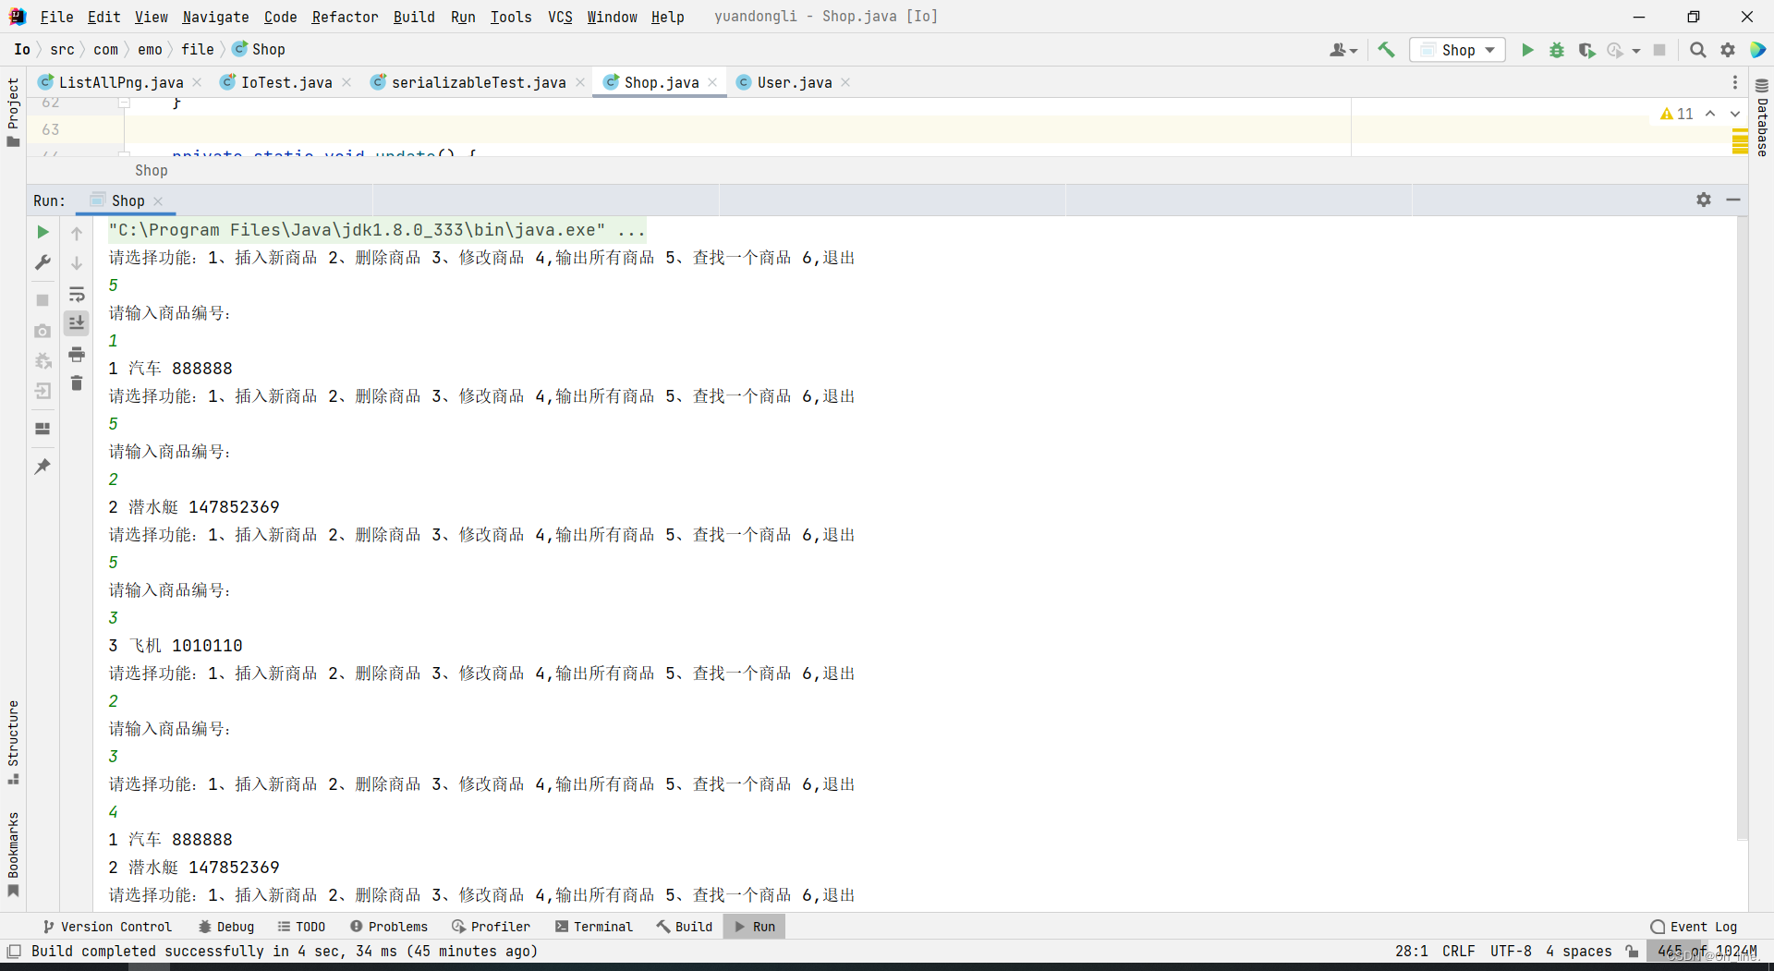Go to previous highlighted warning
The image size is (1774, 971).
(x=1710, y=114)
